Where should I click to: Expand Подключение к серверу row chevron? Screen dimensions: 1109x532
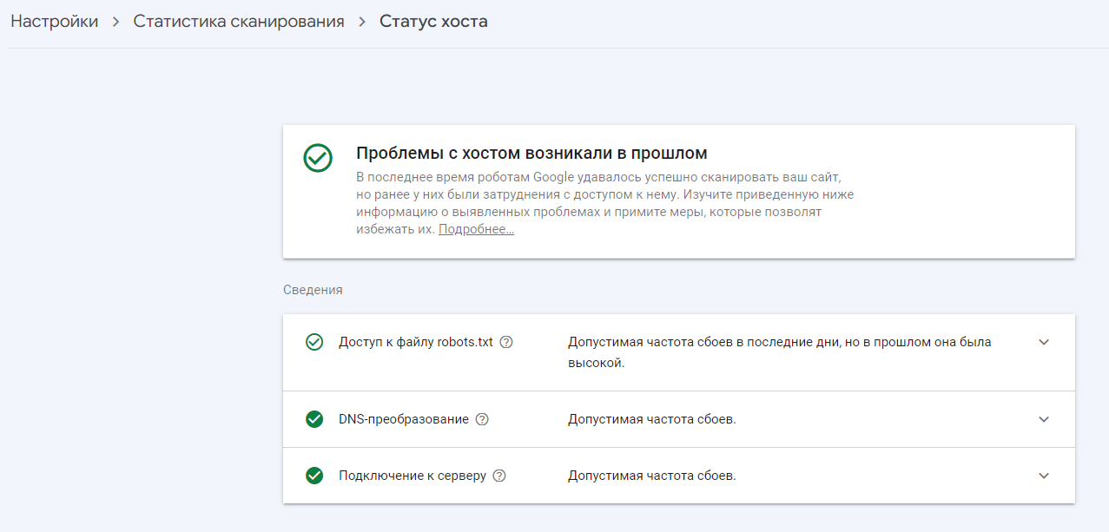coord(1044,476)
